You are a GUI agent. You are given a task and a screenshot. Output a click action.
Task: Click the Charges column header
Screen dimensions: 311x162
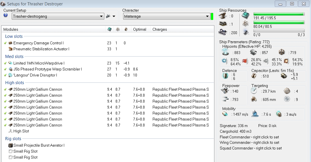click(x=160, y=29)
